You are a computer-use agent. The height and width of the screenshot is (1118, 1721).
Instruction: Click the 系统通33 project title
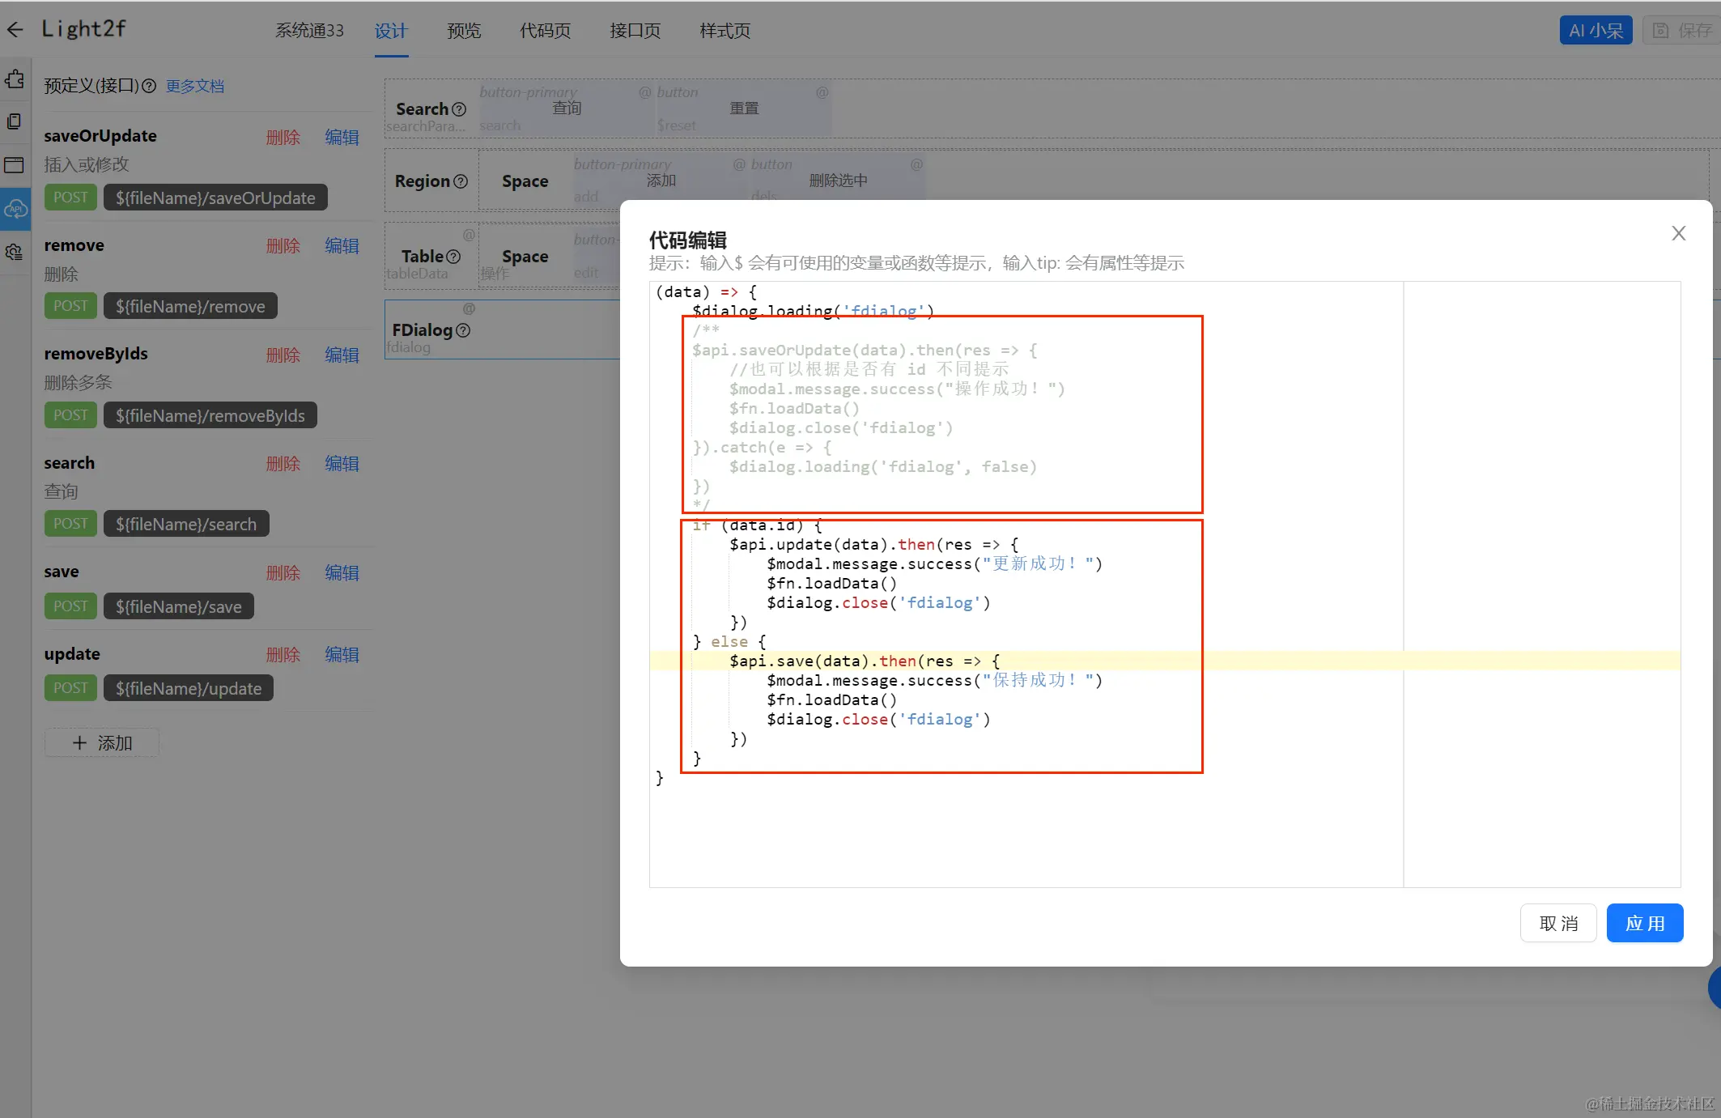(x=309, y=31)
